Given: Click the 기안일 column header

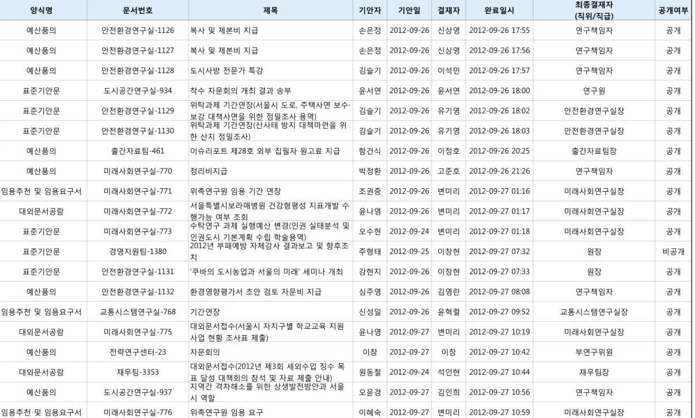Looking at the screenshot, I should pyautogui.click(x=409, y=10).
